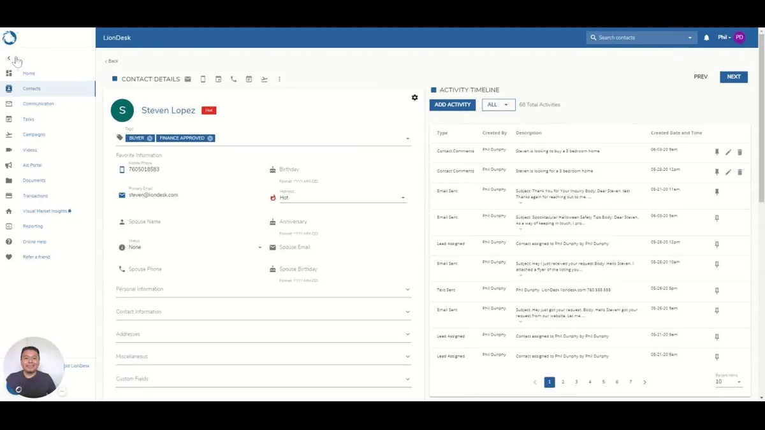Viewport: 765px width, 430px height.
Task: Open the notifications bell
Action: [x=706, y=38]
